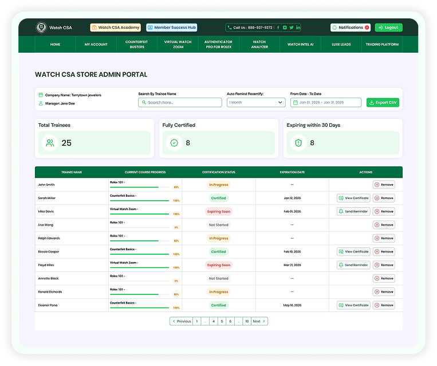Click the TRAINEE NAME column header

[72, 172]
